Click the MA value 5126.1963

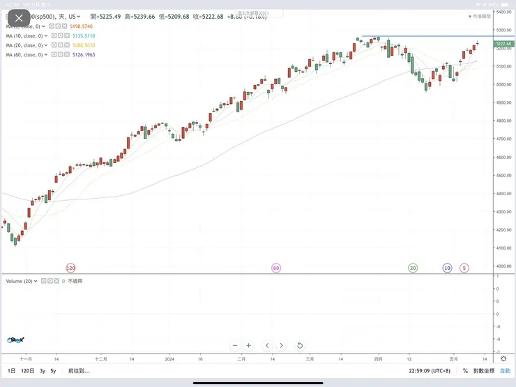pyautogui.click(x=84, y=54)
